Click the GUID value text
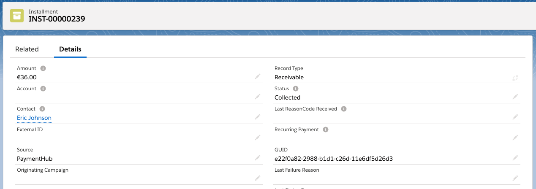The height and width of the screenshot is (189, 536). point(333,159)
